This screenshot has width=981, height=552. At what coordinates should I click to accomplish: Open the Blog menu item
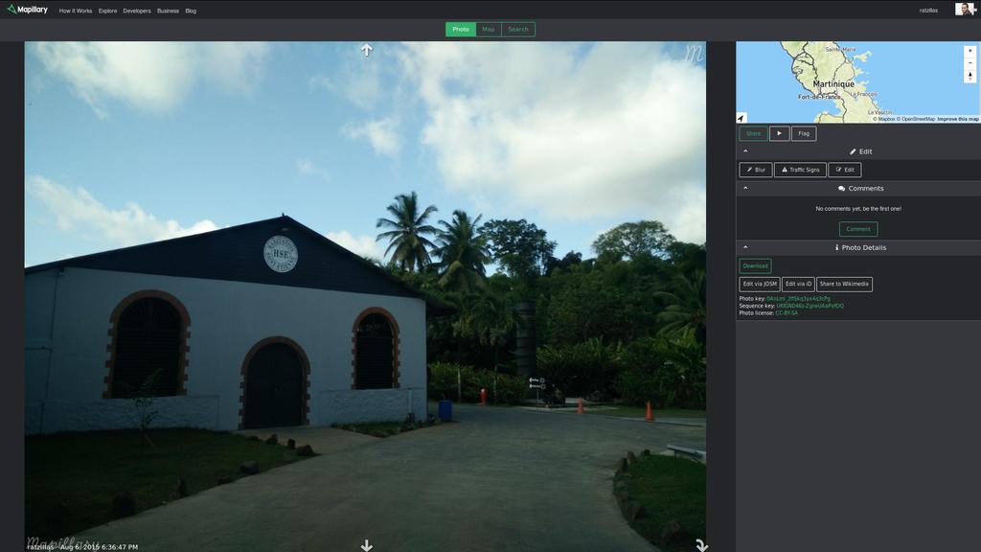(x=191, y=11)
